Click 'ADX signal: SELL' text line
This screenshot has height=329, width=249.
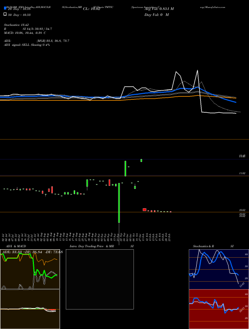point(27,45)
